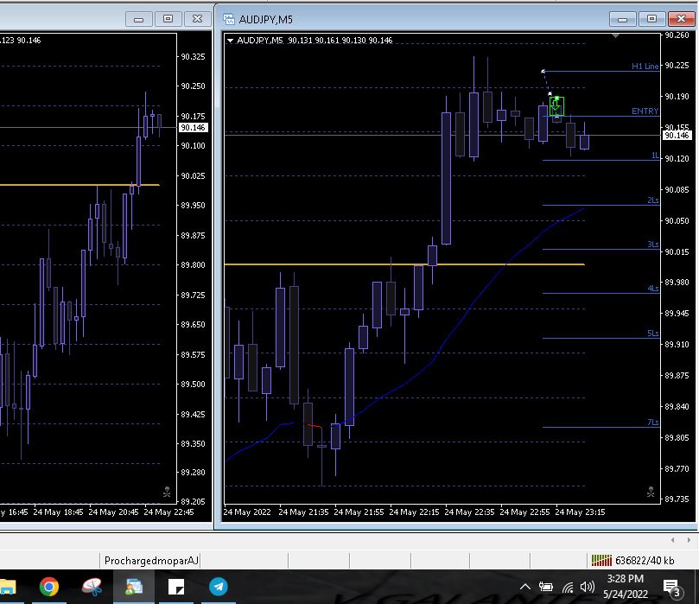699x604 pixels.
Task: Select the 2Ls level line label
Action: pos(652,200)
